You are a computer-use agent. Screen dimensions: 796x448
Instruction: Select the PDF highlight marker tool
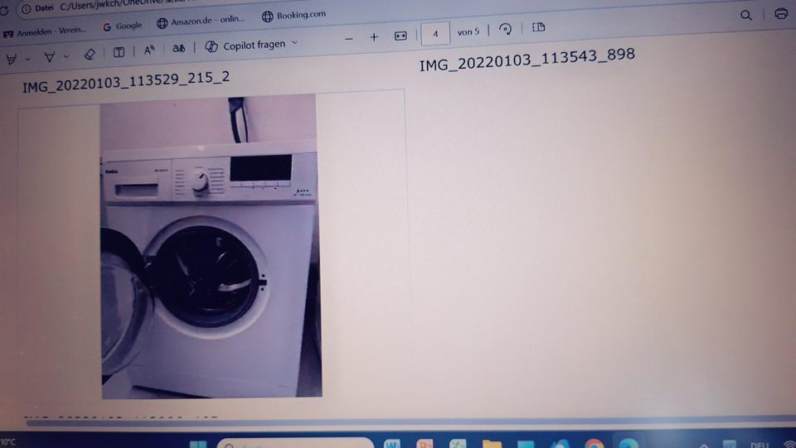coord(11,60)
